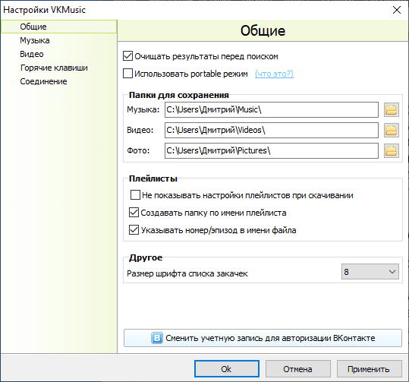The width and height of the screenshot is (409, 382).
Task: Browse for the Фото save folder
Action: click(x=392, y=150)
